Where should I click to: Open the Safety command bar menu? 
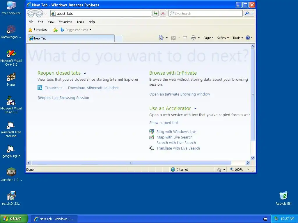pyautogui.click(x=223, y=38)
